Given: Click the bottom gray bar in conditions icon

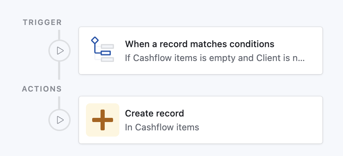Looking at the screenshot, I should [x=107, y=60].
